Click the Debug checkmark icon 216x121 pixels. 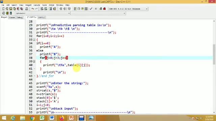point(91,9)
